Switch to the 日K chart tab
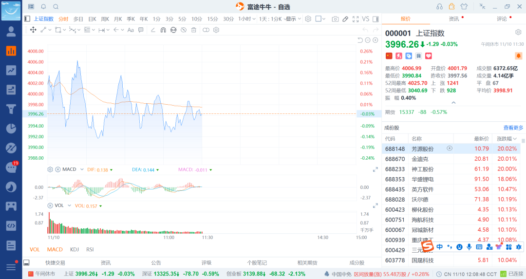The width and height of the screenshot is (526, 279). [x=92, y=19]
